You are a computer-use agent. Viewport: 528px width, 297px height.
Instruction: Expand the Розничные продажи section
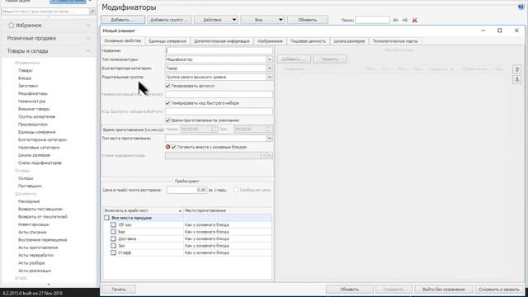click(88, 39)
